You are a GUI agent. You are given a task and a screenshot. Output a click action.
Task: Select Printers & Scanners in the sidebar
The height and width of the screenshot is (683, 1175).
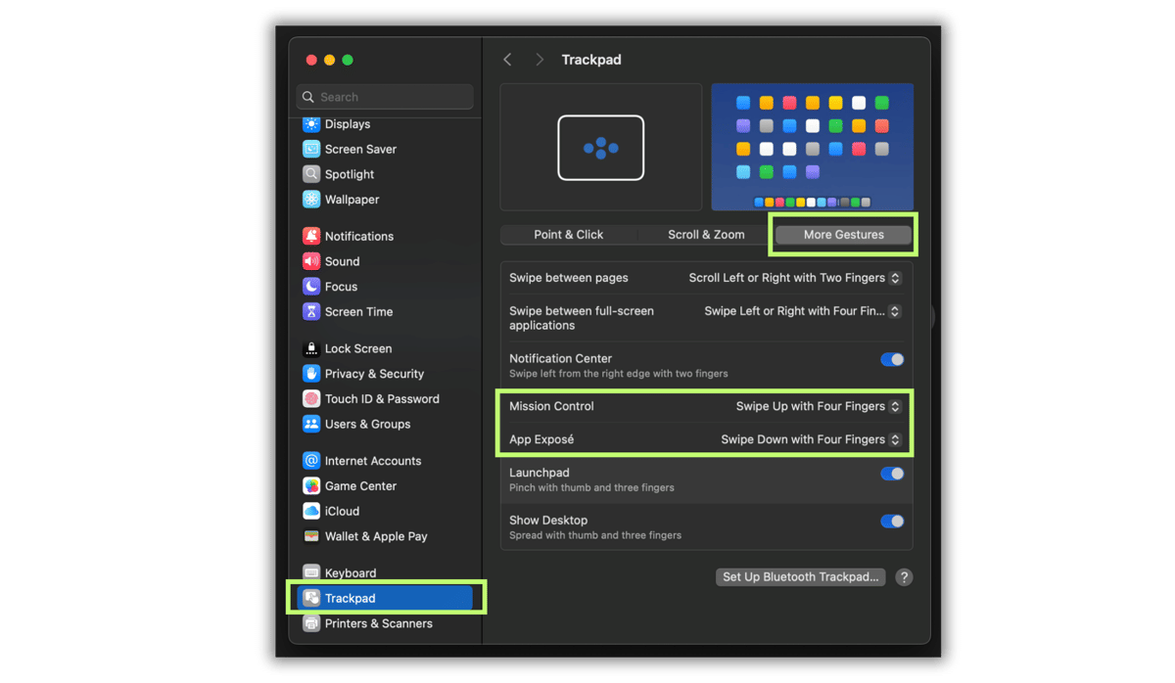click(x=380, y=622)
